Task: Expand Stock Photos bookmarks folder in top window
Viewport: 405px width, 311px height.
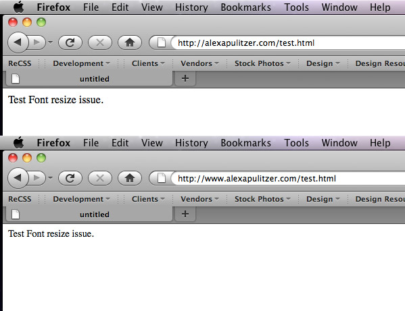Action: (262, 63)
